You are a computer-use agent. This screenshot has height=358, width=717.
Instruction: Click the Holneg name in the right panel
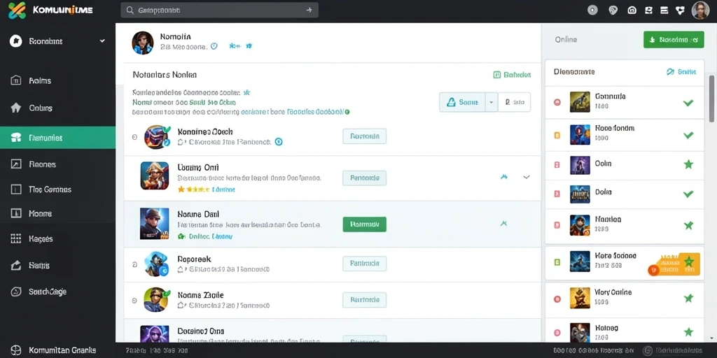(607, 327)
